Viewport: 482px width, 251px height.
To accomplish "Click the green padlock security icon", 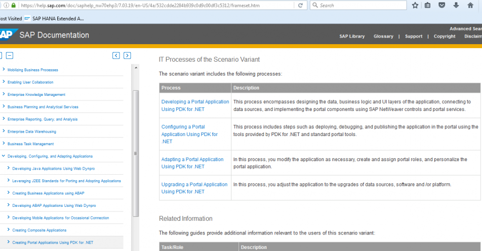I will (x=13, y=5).
